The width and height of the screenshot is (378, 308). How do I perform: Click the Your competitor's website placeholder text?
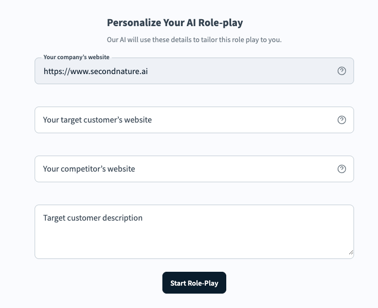coord(89,169)
